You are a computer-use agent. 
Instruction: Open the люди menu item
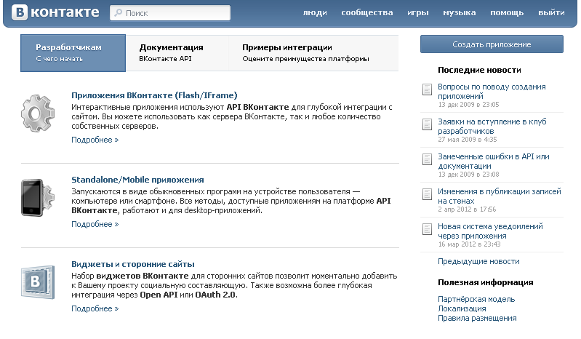tap(315, 12)
